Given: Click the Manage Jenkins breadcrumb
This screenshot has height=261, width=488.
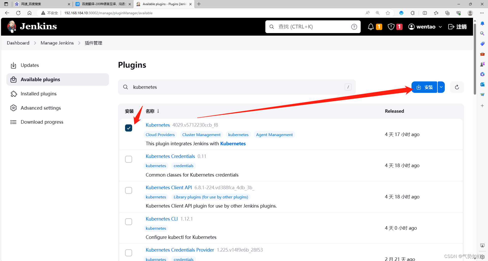Looking at the screenshot, I should click(57, 43).
